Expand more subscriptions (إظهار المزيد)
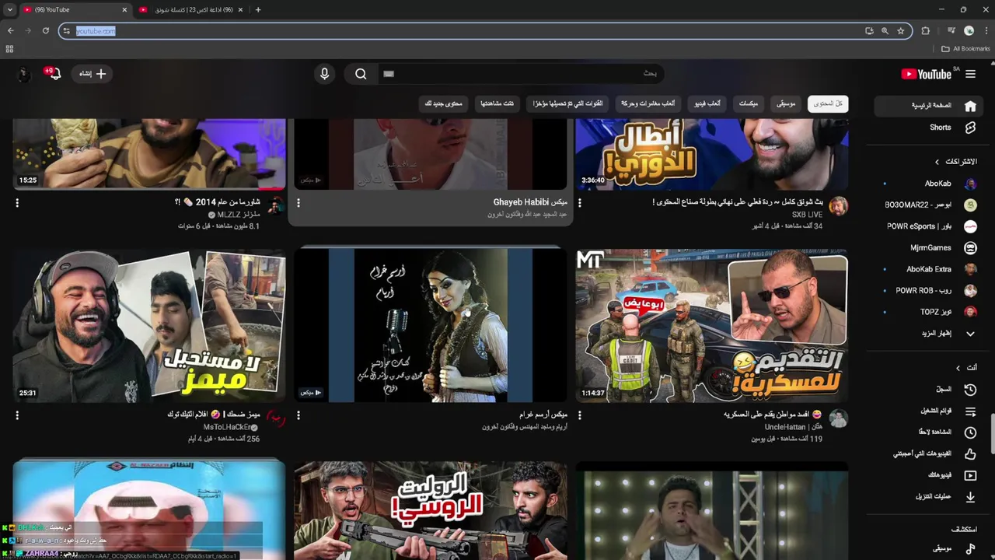 tap(948, 334)
